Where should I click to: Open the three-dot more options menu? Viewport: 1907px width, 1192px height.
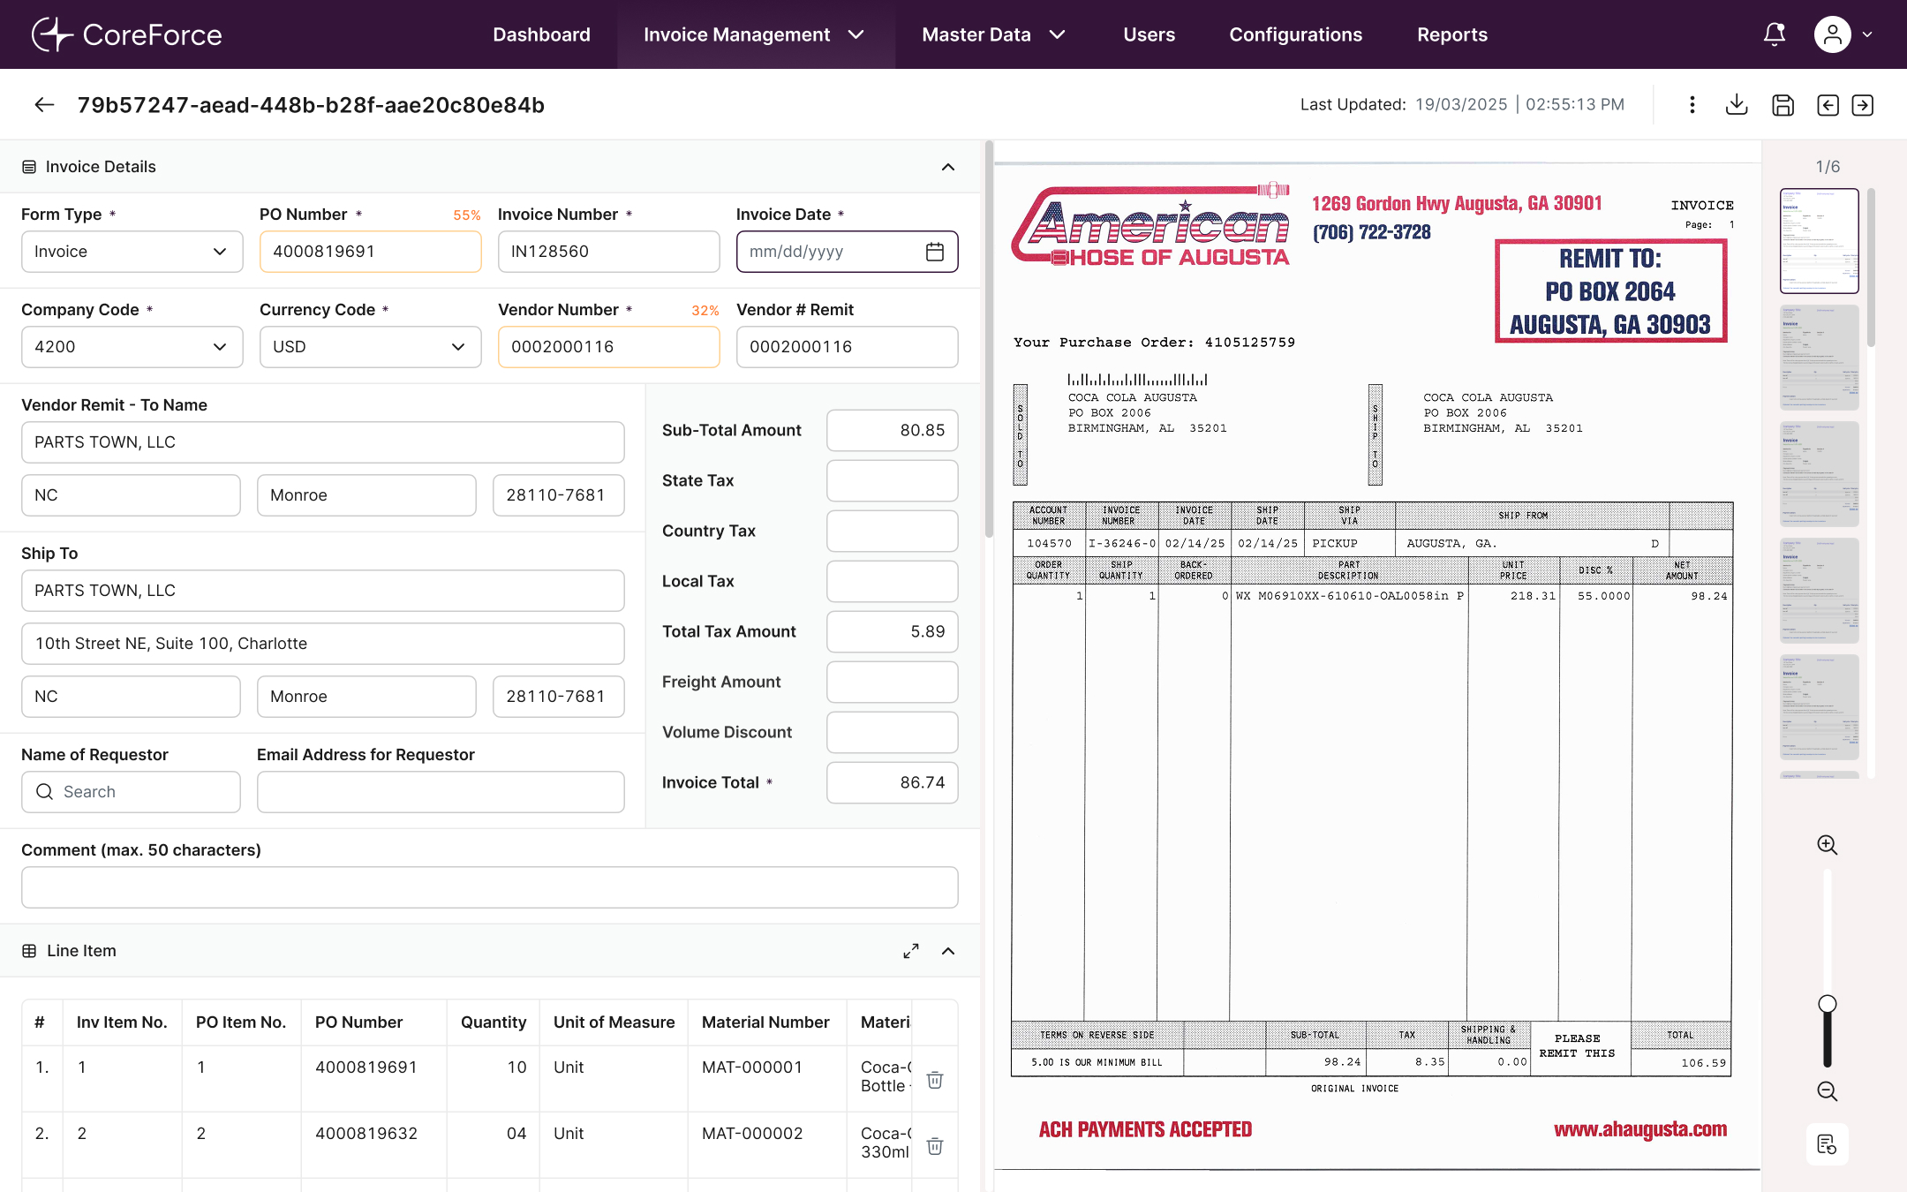click(1692, 105)
